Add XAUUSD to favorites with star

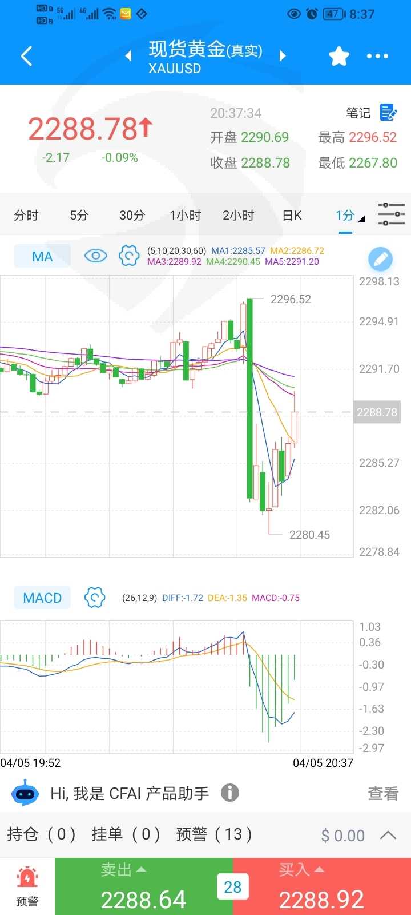coord(339,56)
